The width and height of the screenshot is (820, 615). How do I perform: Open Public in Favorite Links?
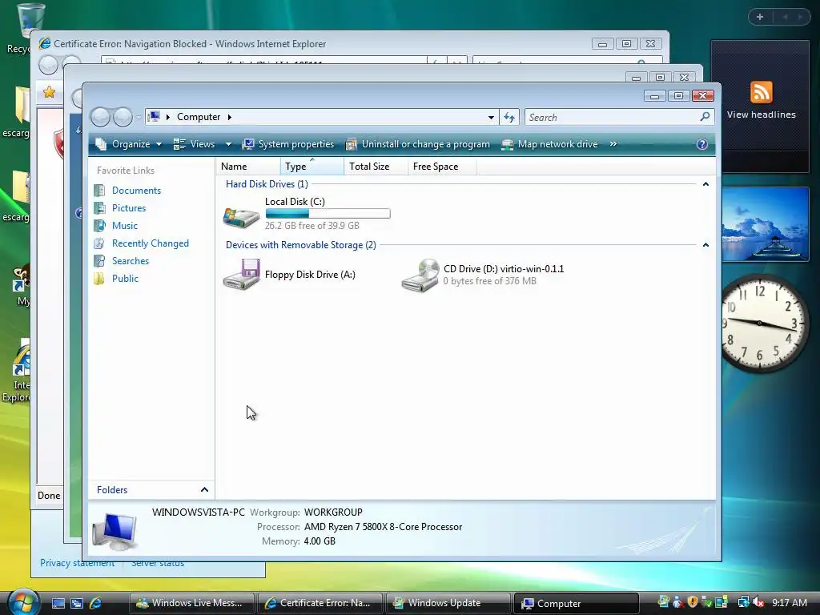pos(125,278)
